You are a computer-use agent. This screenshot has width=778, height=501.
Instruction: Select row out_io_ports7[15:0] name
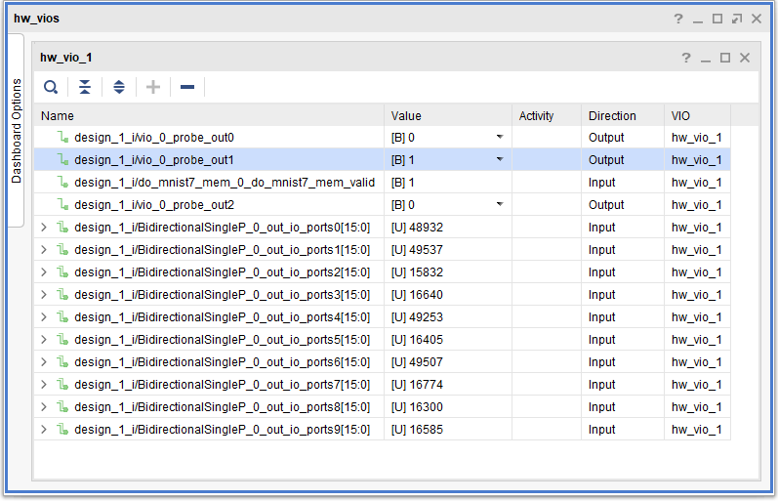(222, 385)
